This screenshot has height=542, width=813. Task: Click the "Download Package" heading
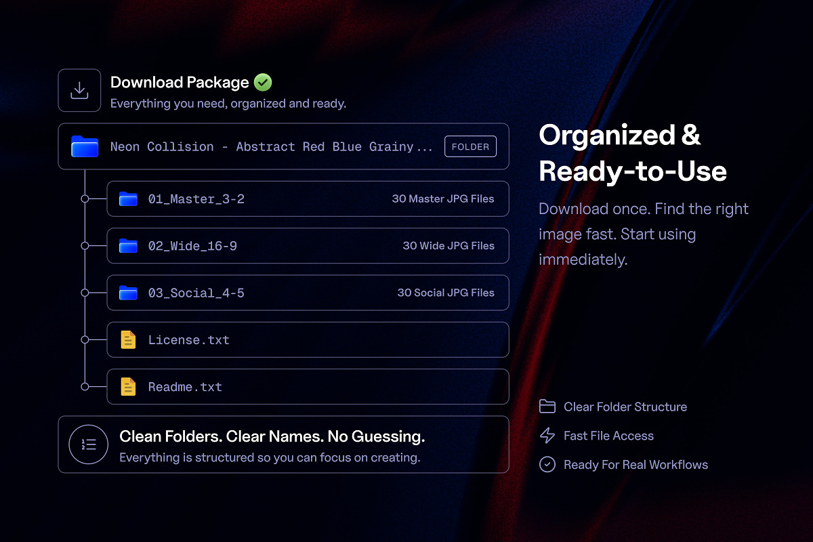[180, 83]
